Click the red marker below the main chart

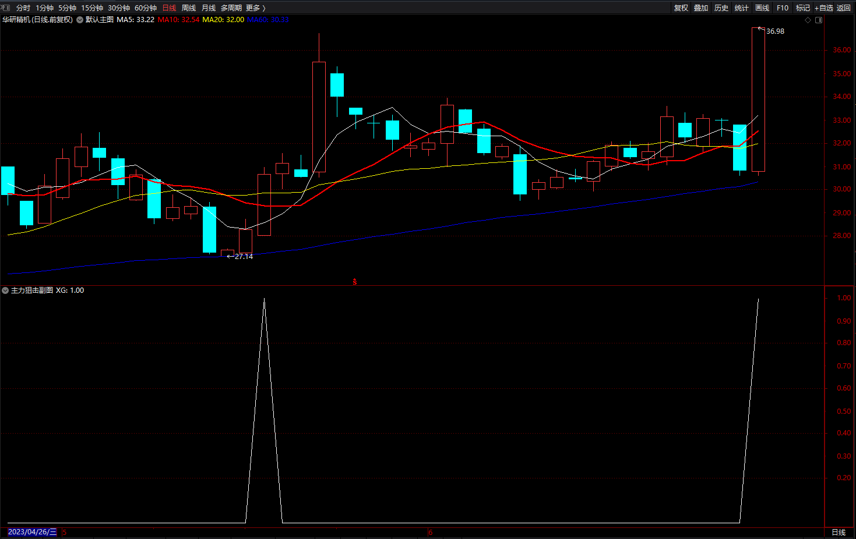point(354,282)
